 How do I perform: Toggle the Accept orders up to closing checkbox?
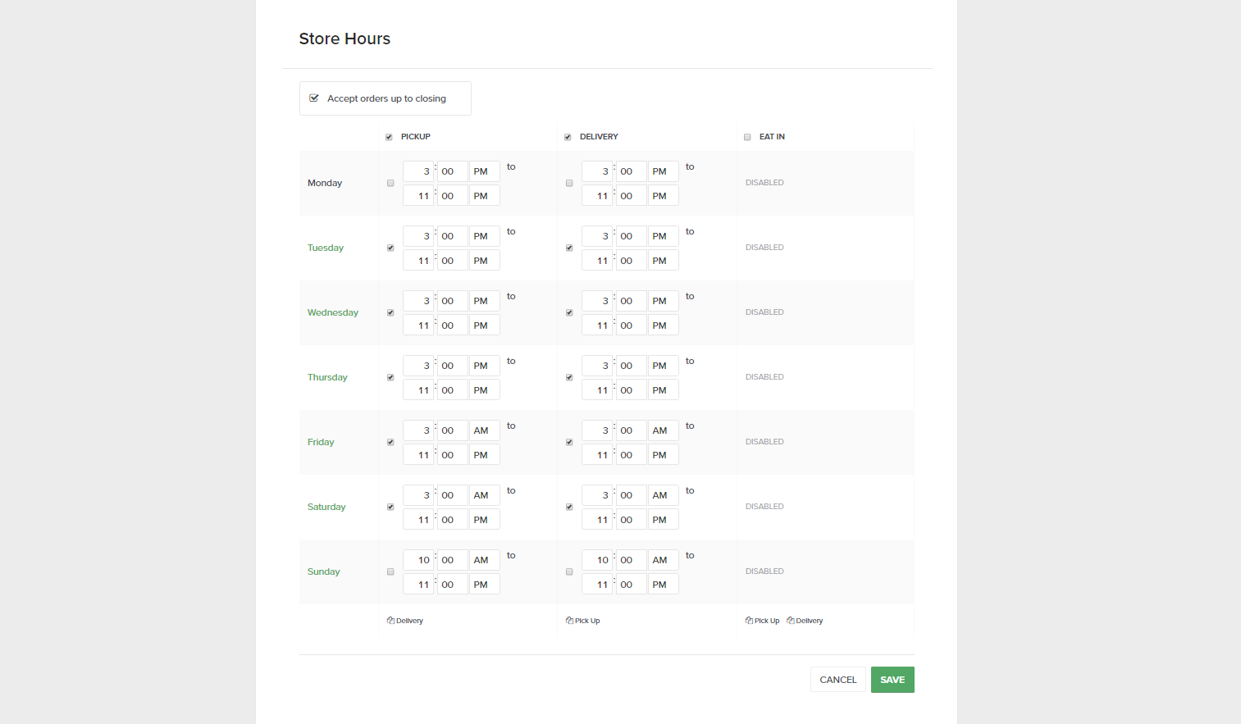tap(314, 98)
